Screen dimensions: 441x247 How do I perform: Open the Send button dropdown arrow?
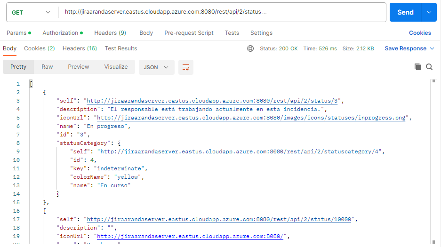pyautogui.click(x=429, y=12)
